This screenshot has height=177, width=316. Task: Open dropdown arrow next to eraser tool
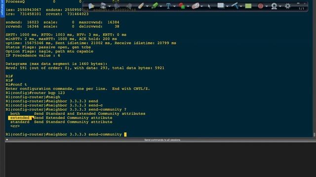click(x=202, y=6)
